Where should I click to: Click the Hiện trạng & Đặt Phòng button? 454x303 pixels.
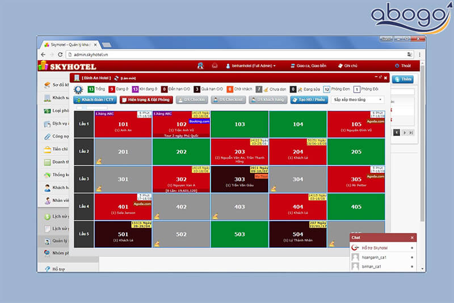coord(145,99)
